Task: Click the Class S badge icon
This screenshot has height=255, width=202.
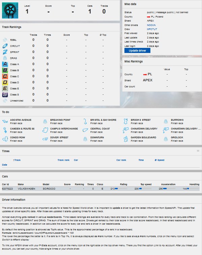Action: coord(5,94)
